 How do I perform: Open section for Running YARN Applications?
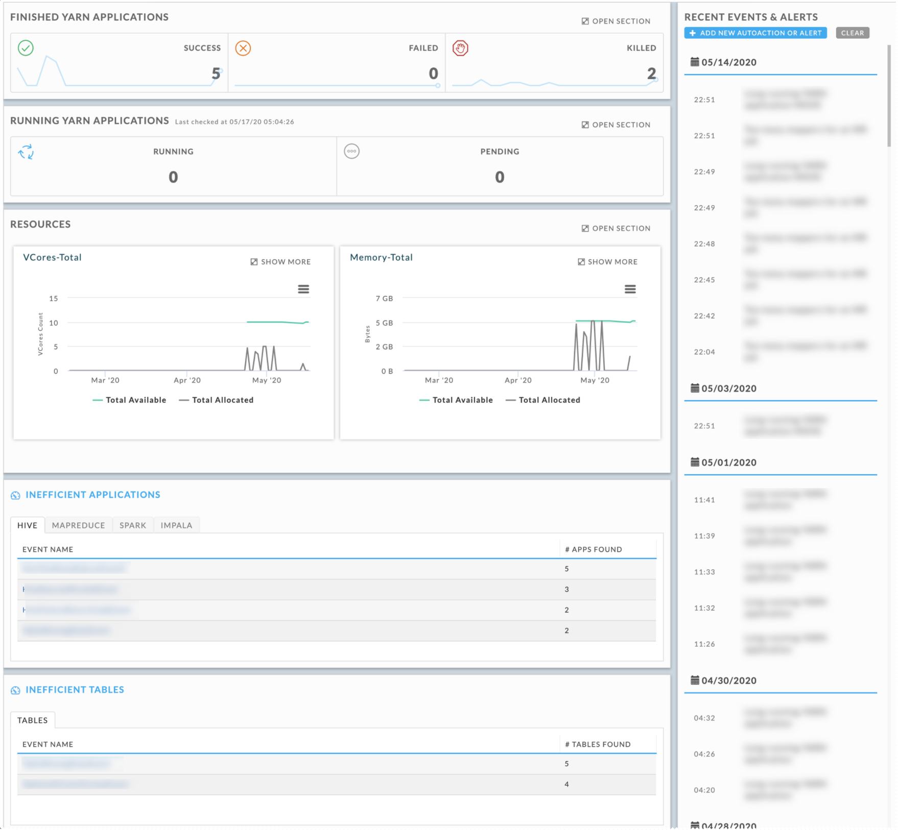[616, 125]
